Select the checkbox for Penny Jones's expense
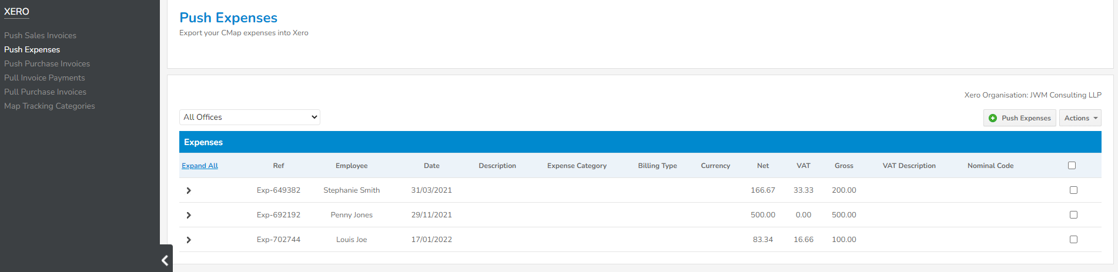 click(1073, 215)
